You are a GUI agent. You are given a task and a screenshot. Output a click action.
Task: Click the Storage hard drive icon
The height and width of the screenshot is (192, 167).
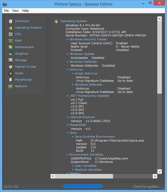pyautogui.click(x=11, y=60)
